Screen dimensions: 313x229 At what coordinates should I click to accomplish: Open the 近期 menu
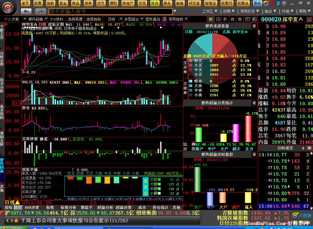(229, 11)
